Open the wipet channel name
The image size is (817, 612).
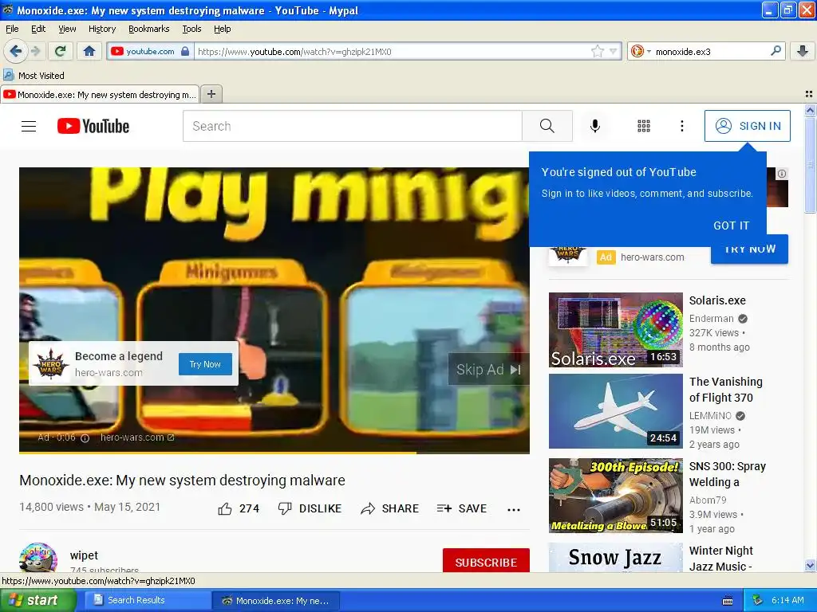(84, 555)
